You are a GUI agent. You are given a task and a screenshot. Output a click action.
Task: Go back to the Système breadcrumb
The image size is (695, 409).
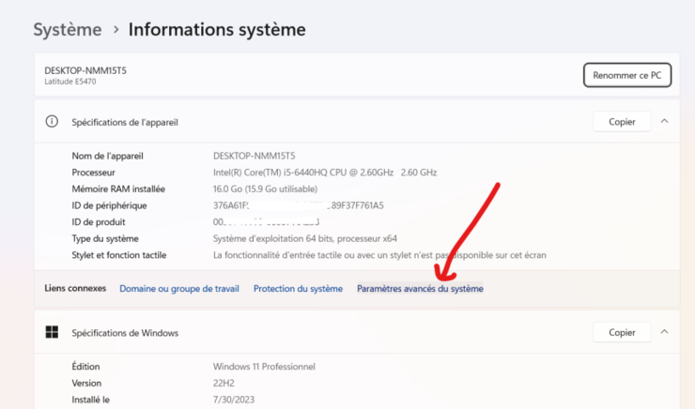[67, 30]
